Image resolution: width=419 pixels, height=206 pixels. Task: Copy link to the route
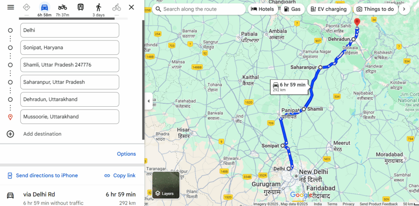coord(120,176)
